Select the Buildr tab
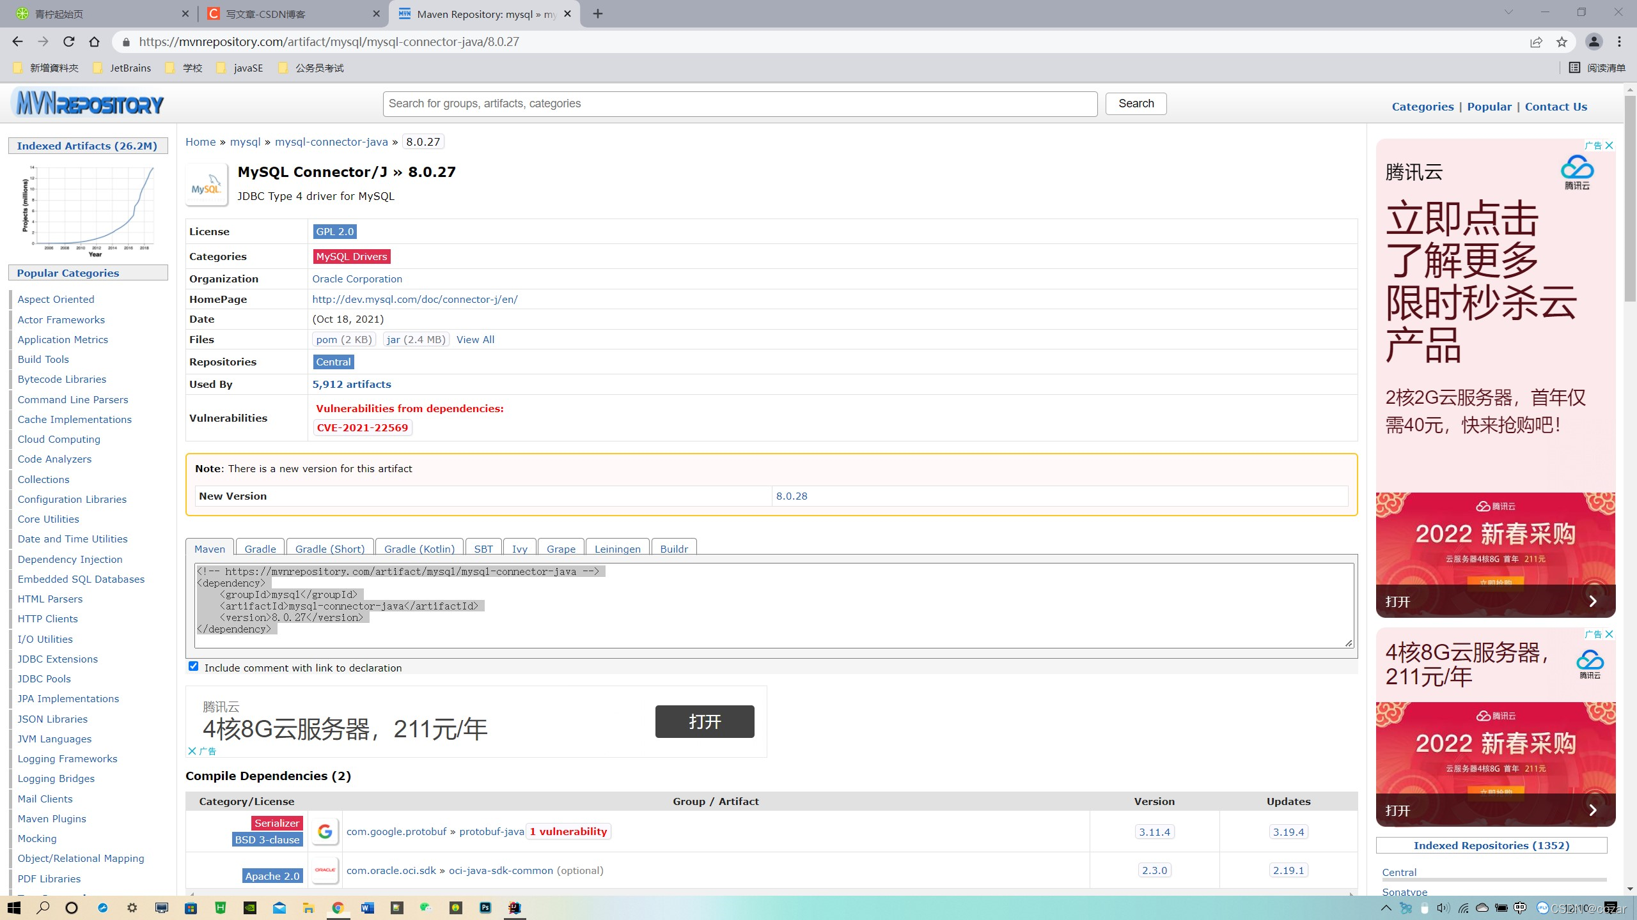The image size is (1637, 920). click(674, 548)
